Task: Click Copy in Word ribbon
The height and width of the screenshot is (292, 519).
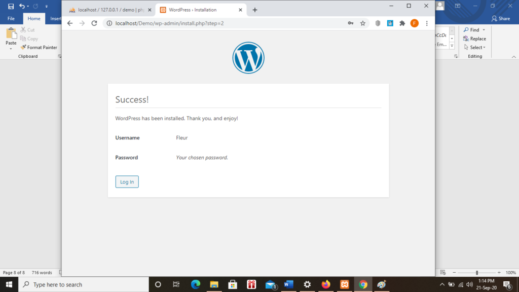Action: tap(29, 39)
